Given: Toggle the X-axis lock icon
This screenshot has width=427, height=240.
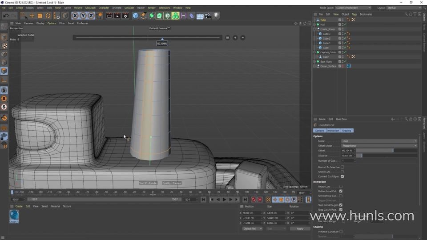Looking at the screenshot, I should (x=75, y=16).
